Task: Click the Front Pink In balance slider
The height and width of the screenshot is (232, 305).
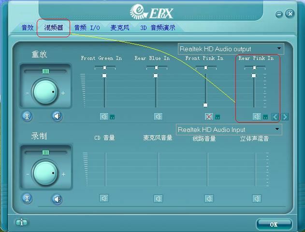Action: pyautogui.click(x=206, y=68)
